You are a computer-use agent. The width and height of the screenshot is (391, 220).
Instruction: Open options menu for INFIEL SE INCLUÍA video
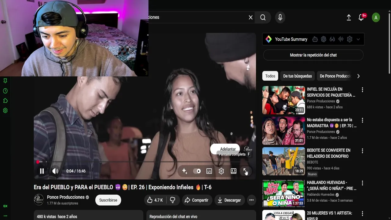pyautogui.click(x=362, y=90)
